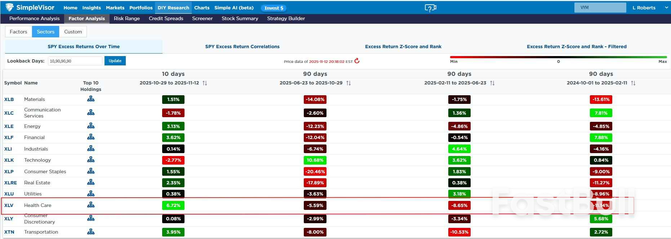Sort the 10 days column 2025-10-29 to 2025-11-12
The height and width of the screenshot is (239, 671).
pos(205,83)
